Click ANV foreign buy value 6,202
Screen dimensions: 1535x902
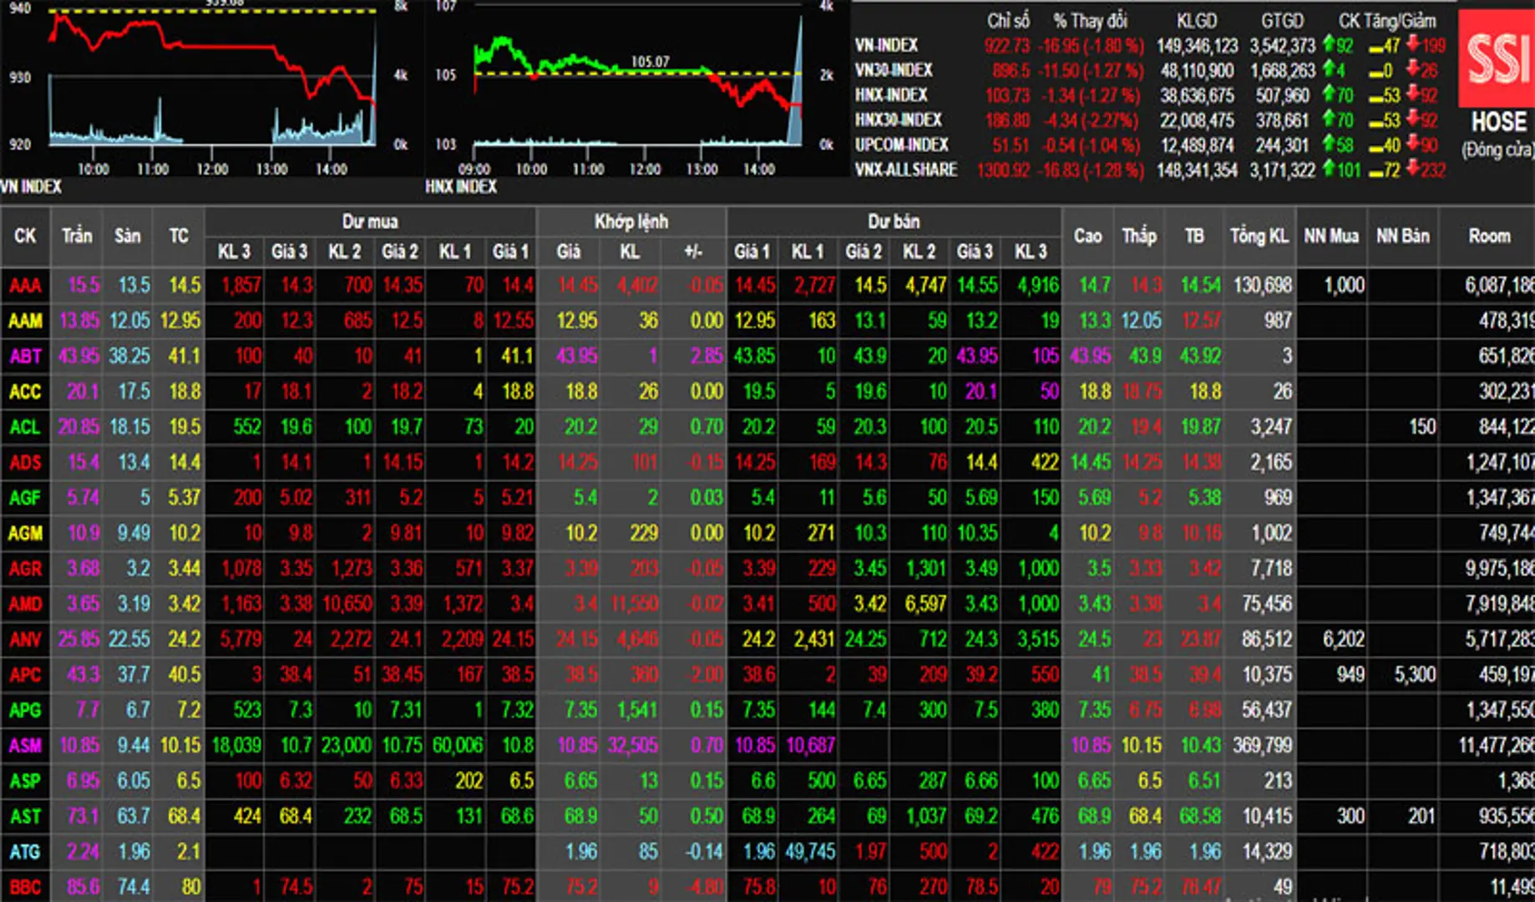point(1343,640)
